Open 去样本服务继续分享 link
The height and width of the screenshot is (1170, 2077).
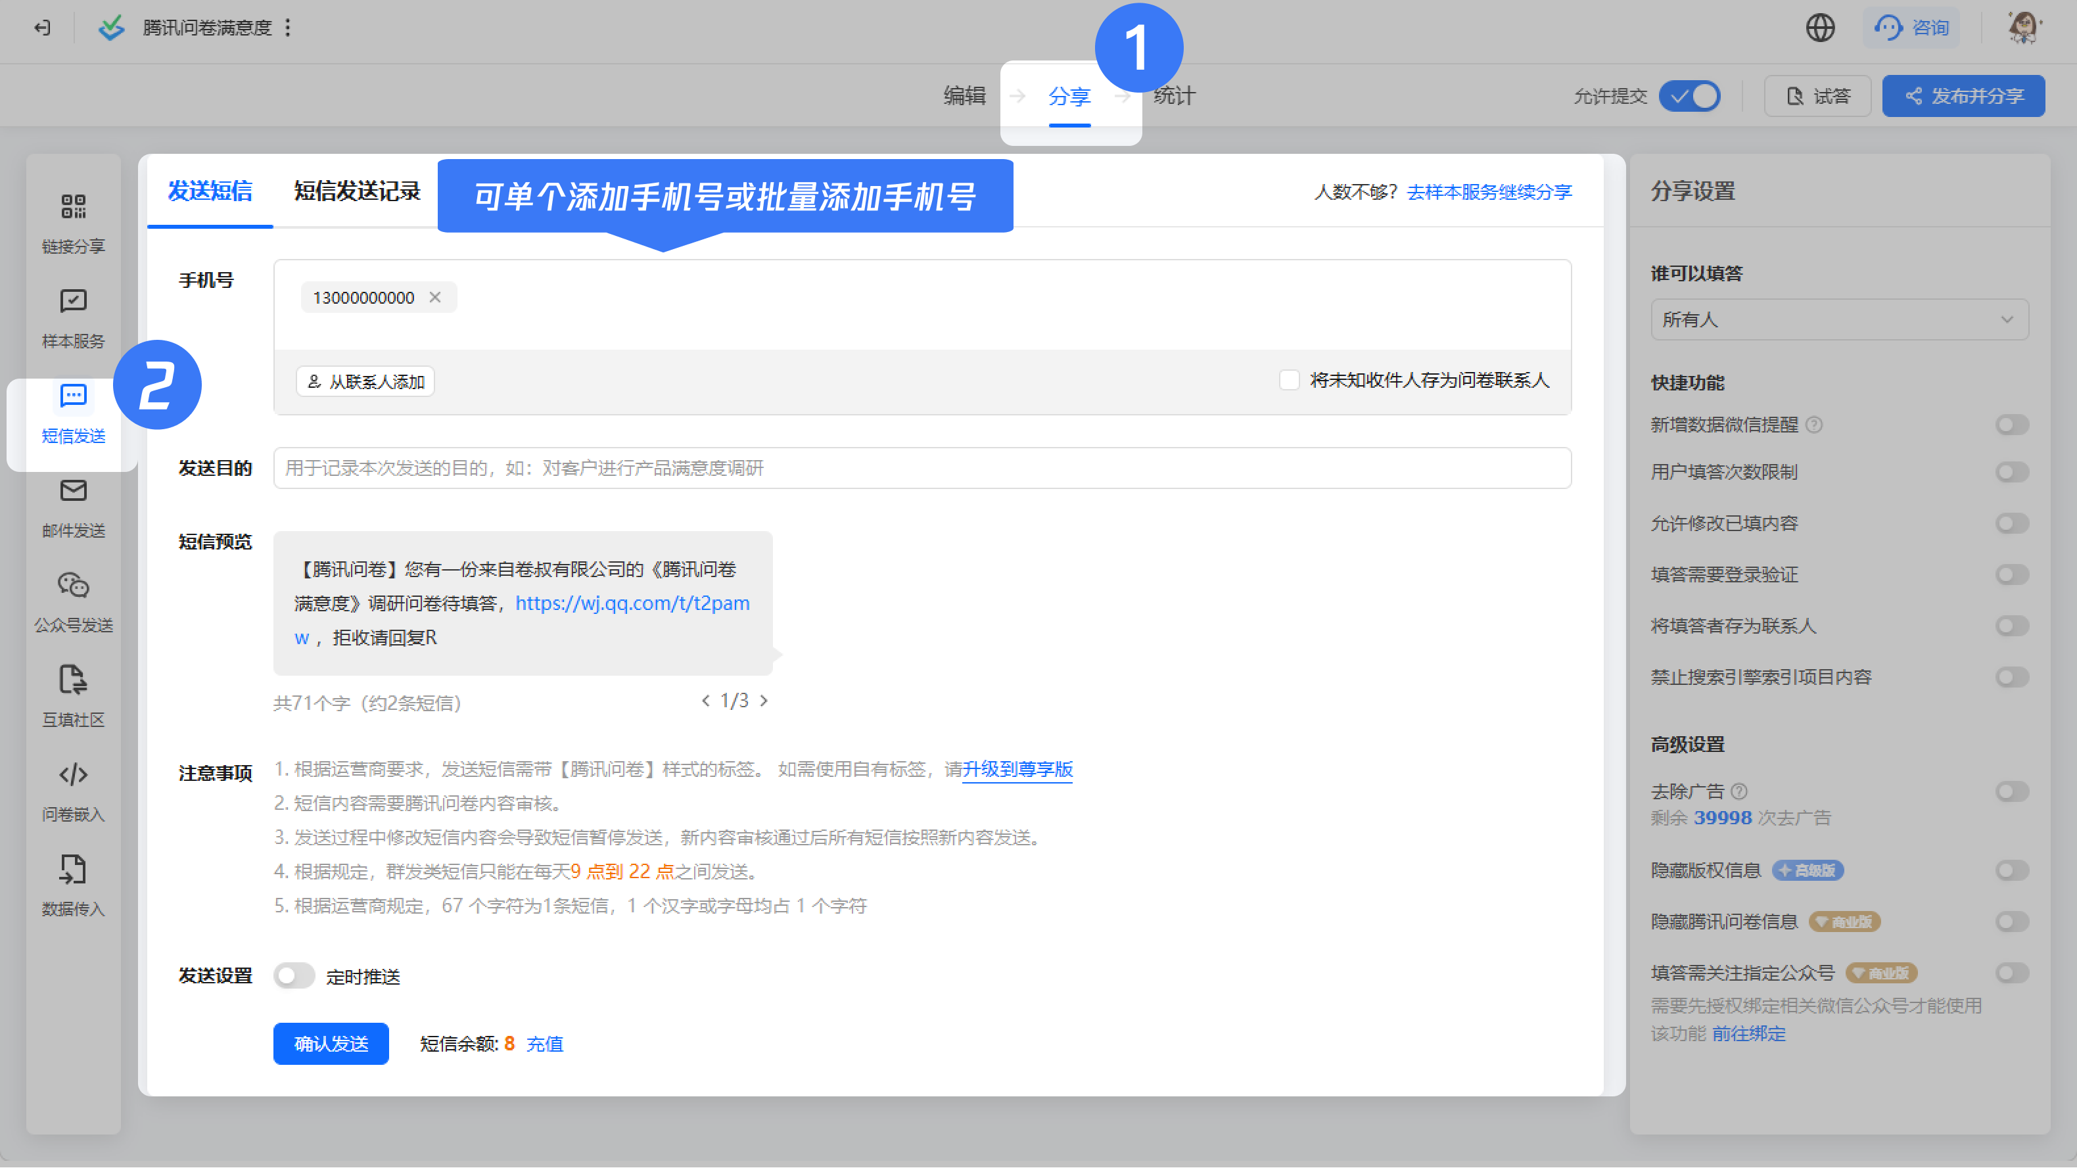[x=1489, y=192]
